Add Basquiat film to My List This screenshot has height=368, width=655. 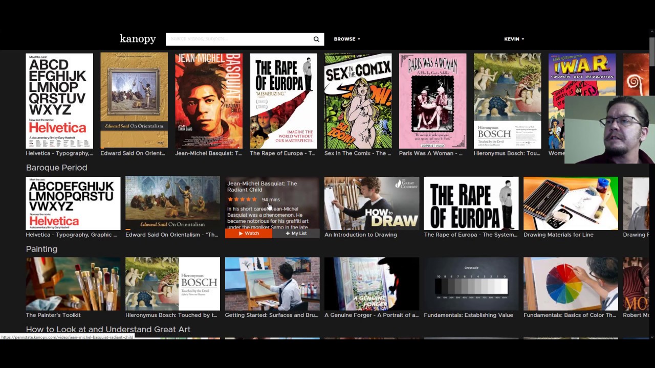tap(296, 234)
